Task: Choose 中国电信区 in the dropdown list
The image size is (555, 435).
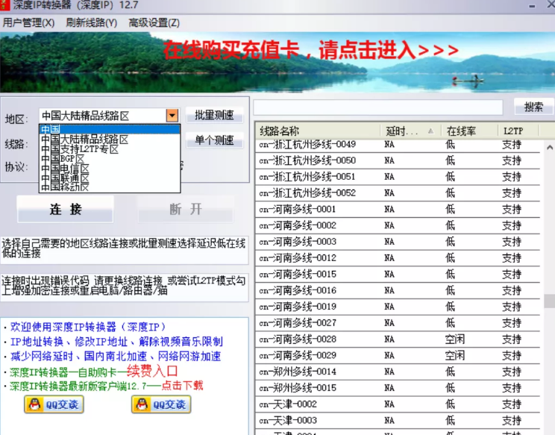Action: [x=65, y=169]
